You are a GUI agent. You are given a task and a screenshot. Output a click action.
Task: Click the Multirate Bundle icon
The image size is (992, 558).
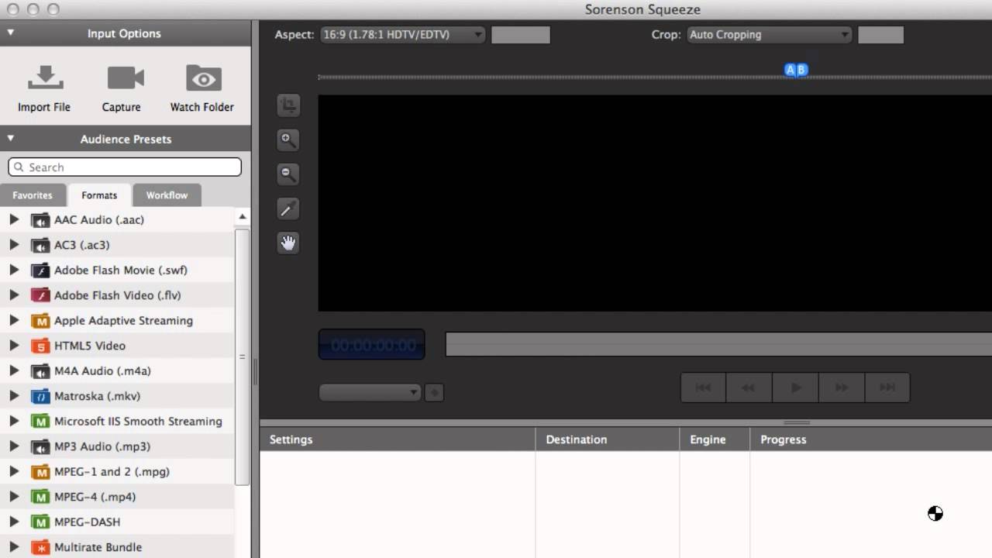pyautogui.click(x=40, y=547)
